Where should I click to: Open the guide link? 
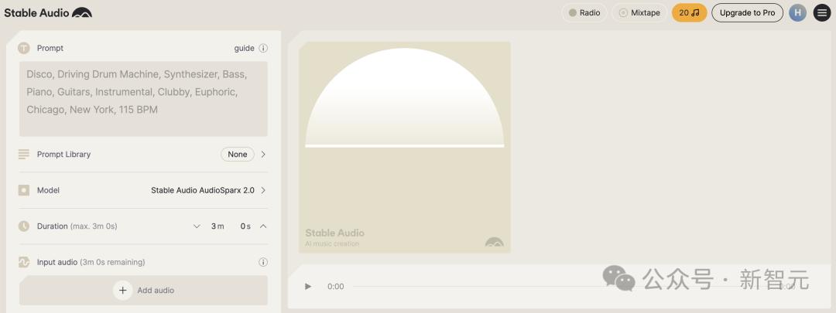click(244, 48)
